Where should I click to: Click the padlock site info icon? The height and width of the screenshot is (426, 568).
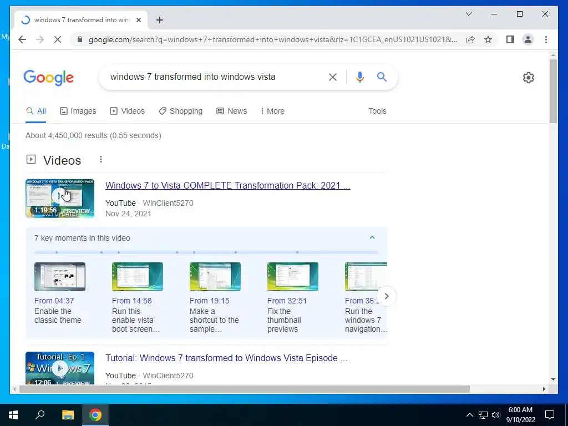80,39
